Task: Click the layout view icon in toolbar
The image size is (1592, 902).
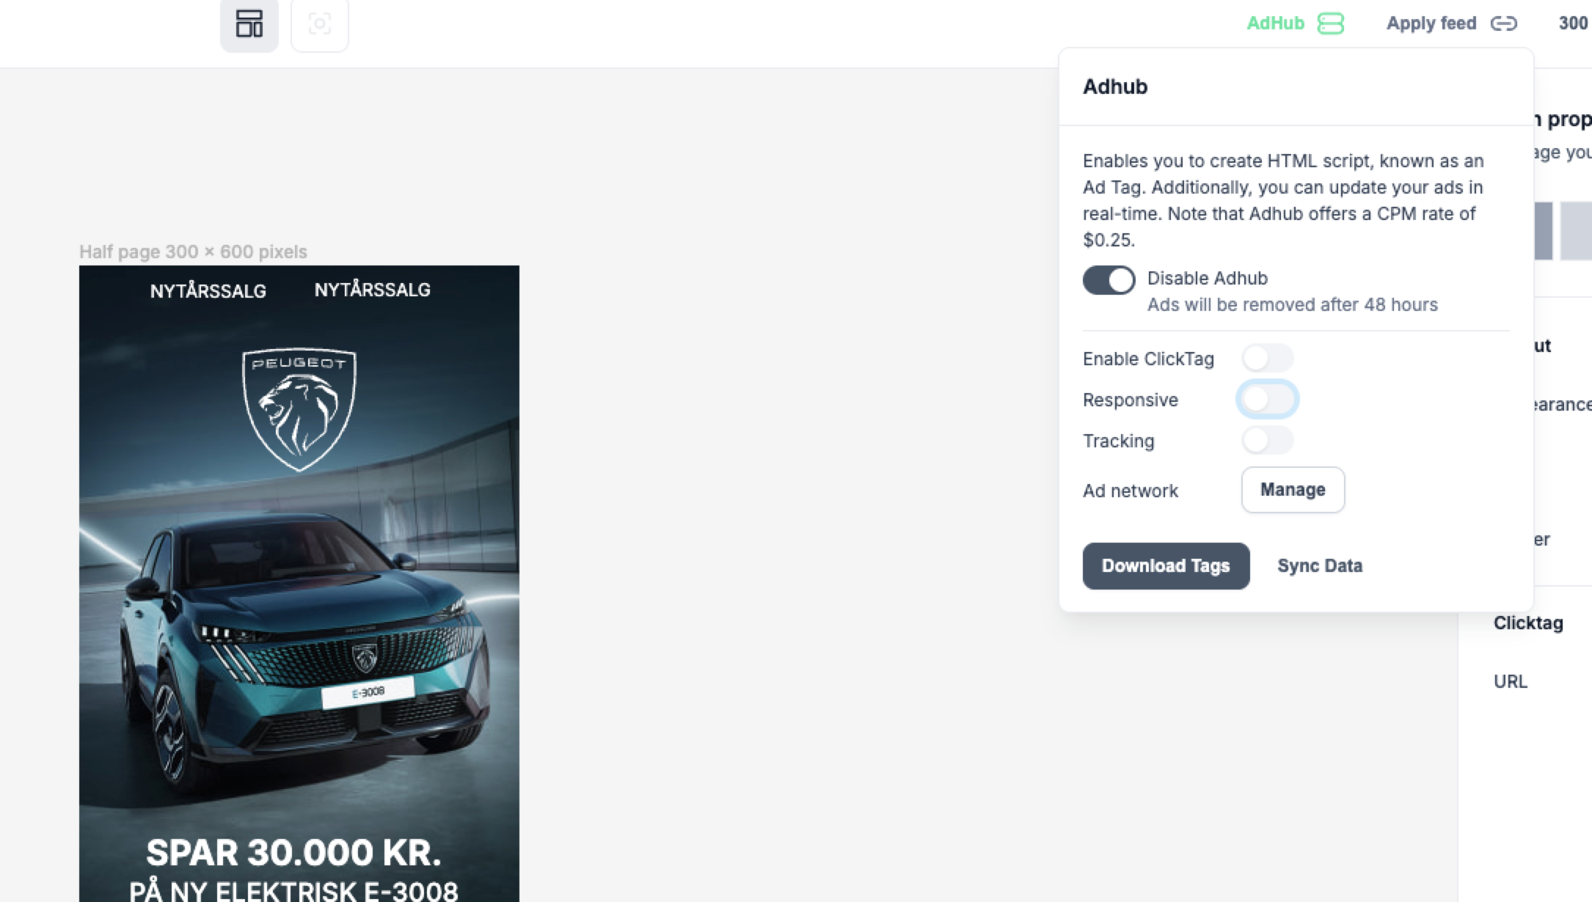Action: (249, 23)
